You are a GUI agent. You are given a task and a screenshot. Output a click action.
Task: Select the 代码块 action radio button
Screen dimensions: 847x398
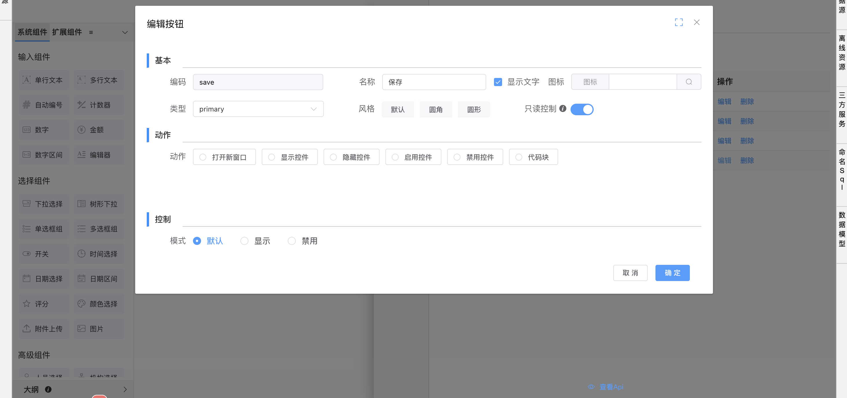tap(519, 157)
